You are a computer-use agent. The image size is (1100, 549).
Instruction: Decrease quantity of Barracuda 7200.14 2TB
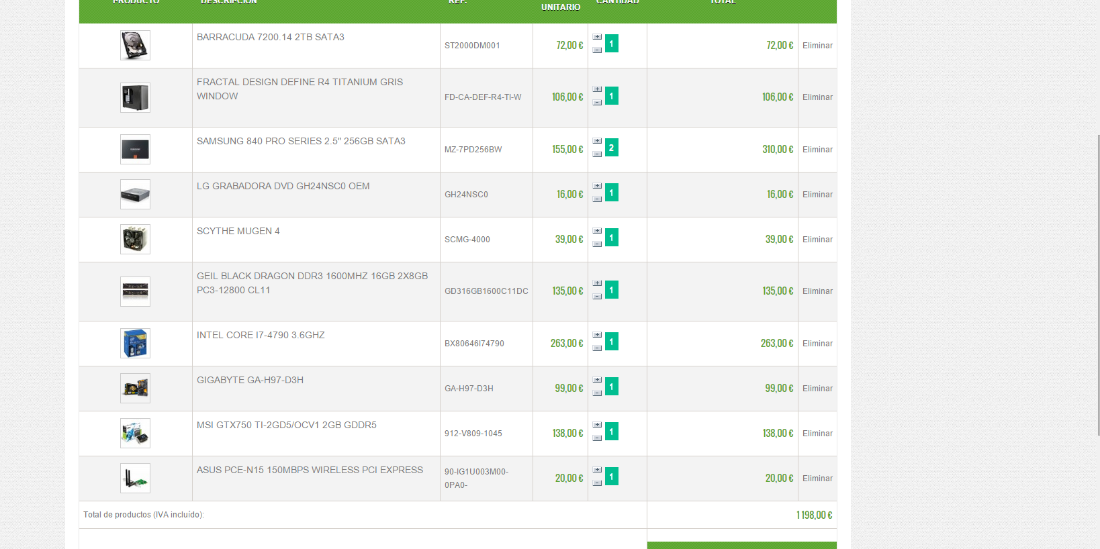tap(597, 50)
